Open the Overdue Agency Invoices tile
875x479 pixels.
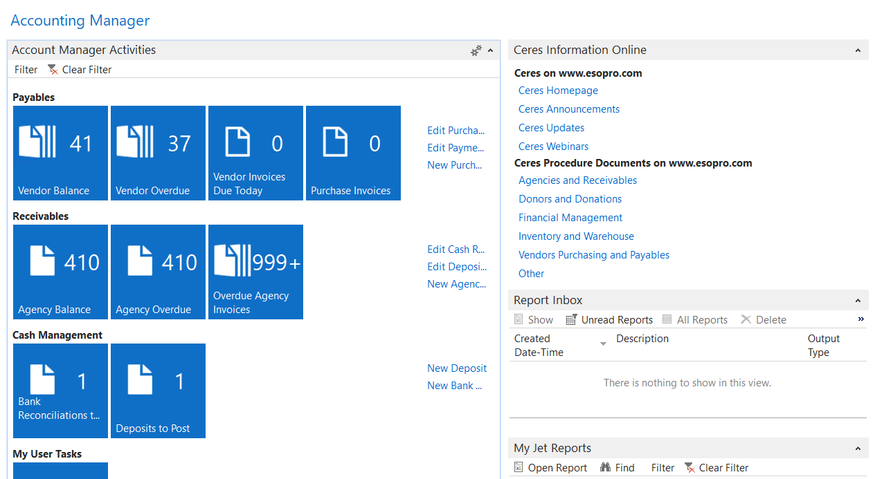[x=255, y=272]
